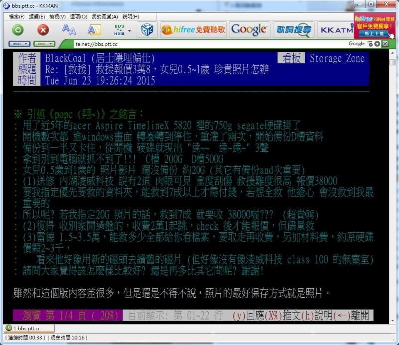Click the line mentioning acer Aspire TimelineX 5820
The height and width of the screenshot is (345, 399).
(158, 126)
